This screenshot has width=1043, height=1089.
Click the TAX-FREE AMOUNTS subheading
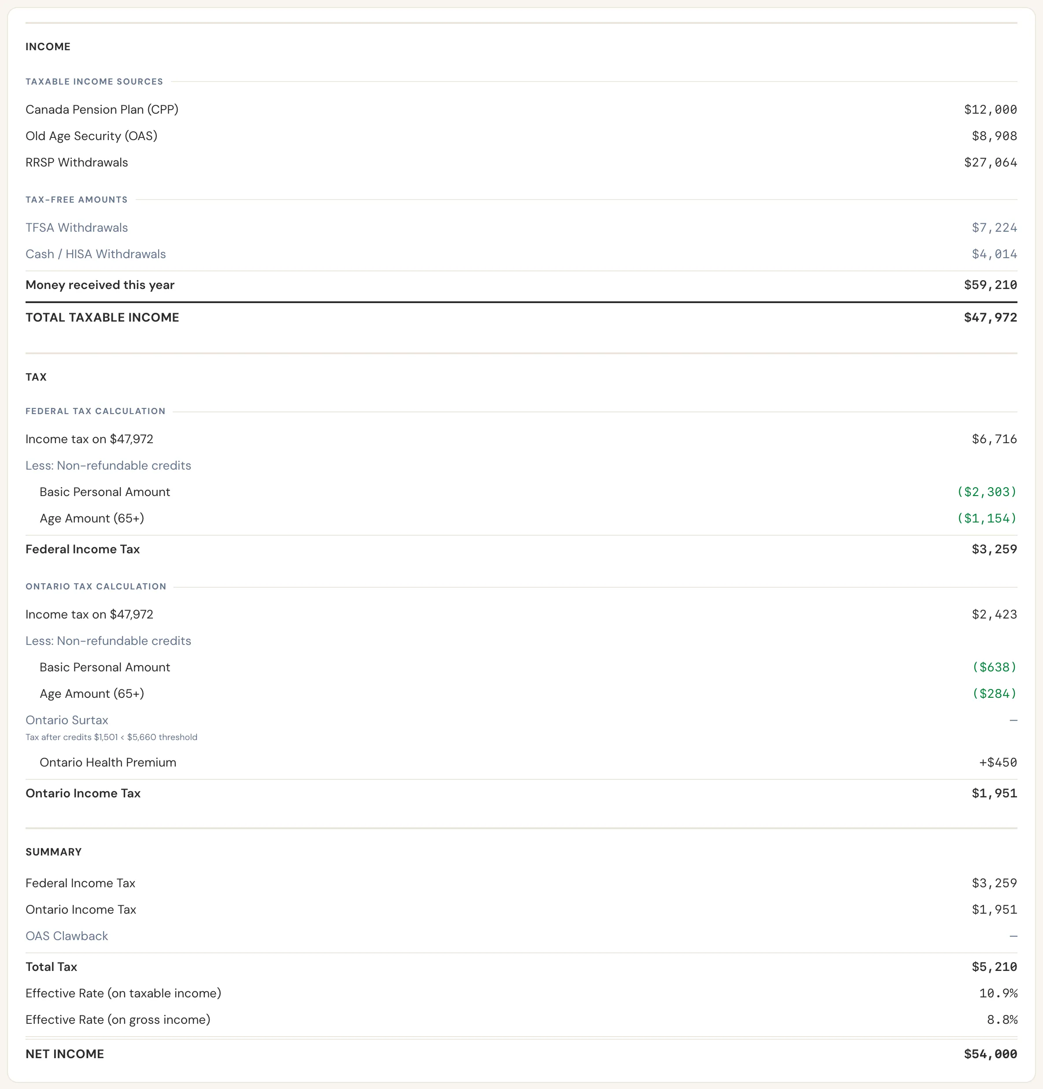(x=77, y=200)
